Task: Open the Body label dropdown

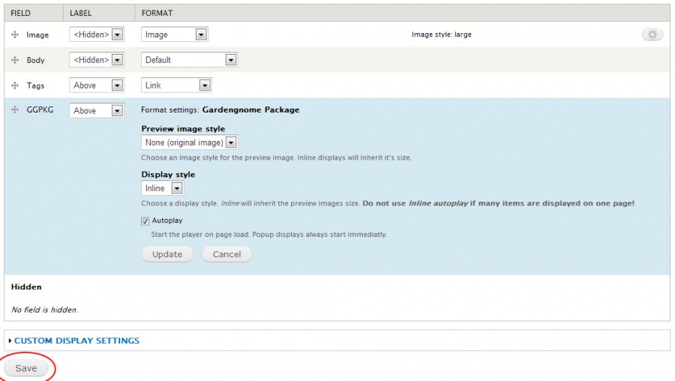Action: coord(96,60)
